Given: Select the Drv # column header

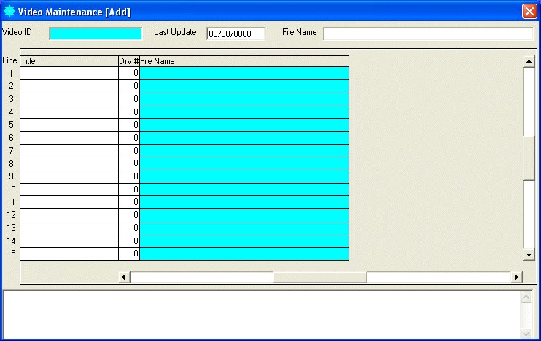Looking at the screenshot, I should point(129,61).
